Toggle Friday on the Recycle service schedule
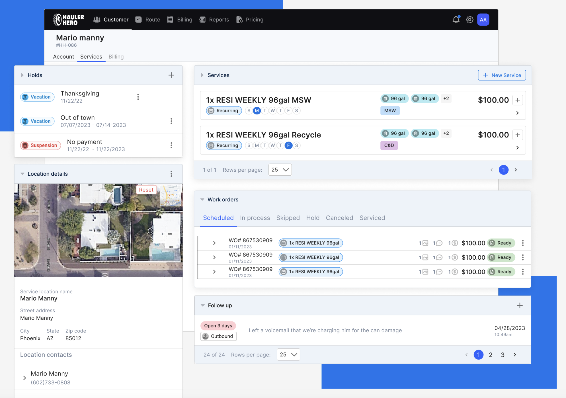 pyautogui.click(x=288, y=145)
